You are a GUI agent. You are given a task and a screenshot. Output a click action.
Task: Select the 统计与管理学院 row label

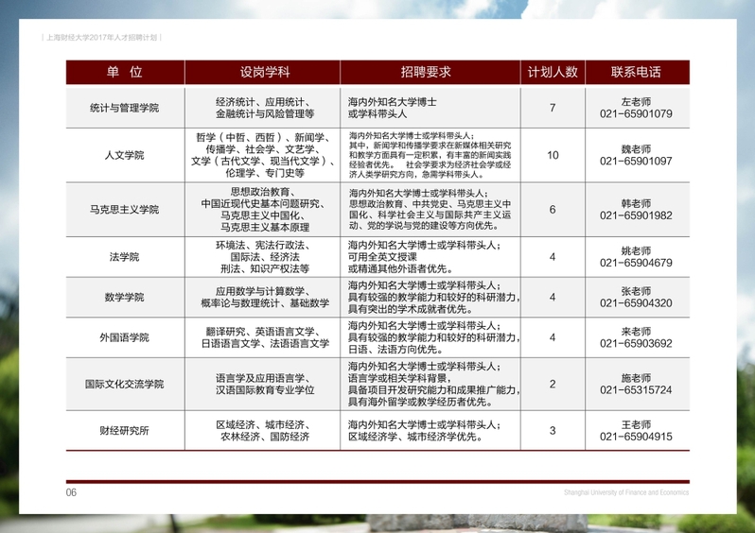[124, 107]
